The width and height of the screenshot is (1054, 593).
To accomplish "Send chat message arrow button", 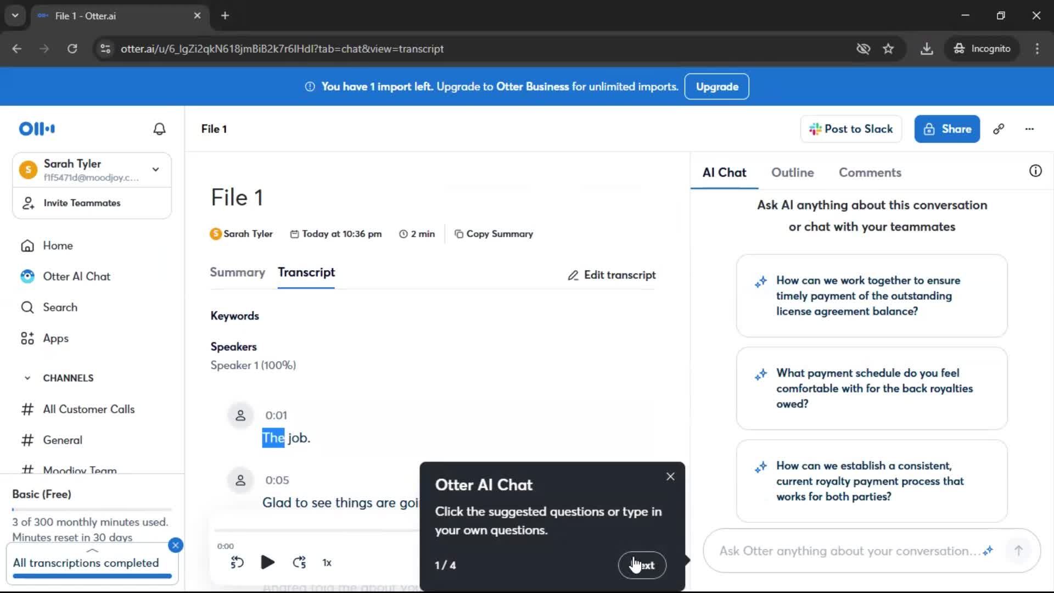I will [1018, 551].
